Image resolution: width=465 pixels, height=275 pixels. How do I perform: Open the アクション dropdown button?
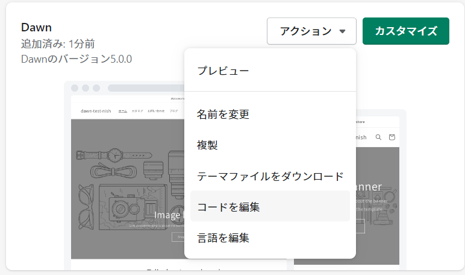(311, 31)
